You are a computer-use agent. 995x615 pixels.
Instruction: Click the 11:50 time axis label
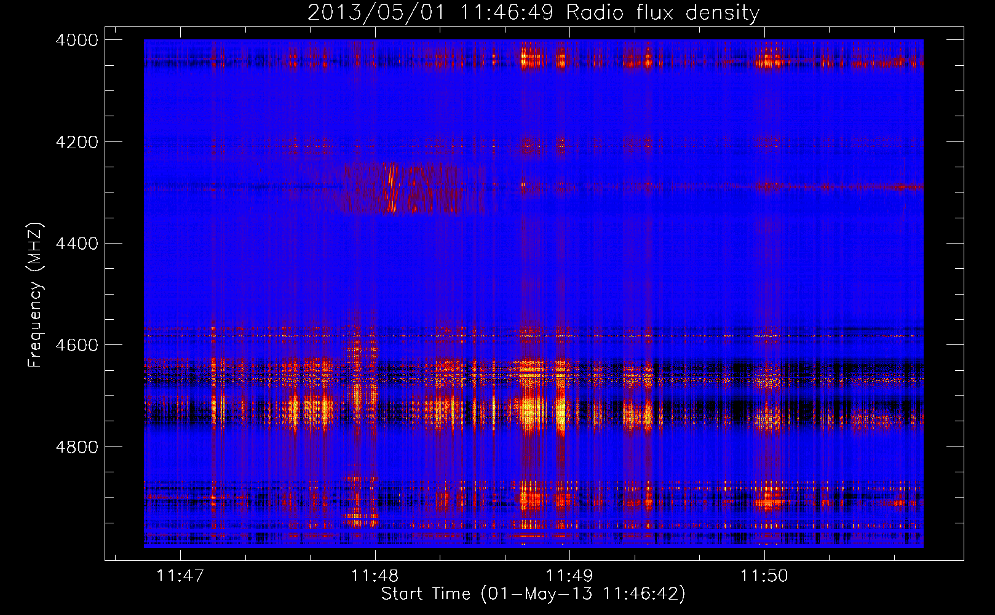[x=764, y=576]
